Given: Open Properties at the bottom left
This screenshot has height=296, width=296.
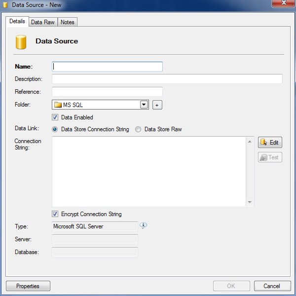Looking at the screenshot, I should click(28, 286).
